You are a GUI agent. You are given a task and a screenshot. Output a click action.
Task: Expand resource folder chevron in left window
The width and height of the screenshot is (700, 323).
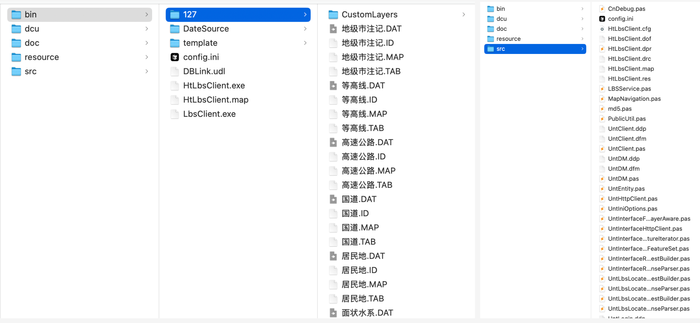click(x=147, y=57)
